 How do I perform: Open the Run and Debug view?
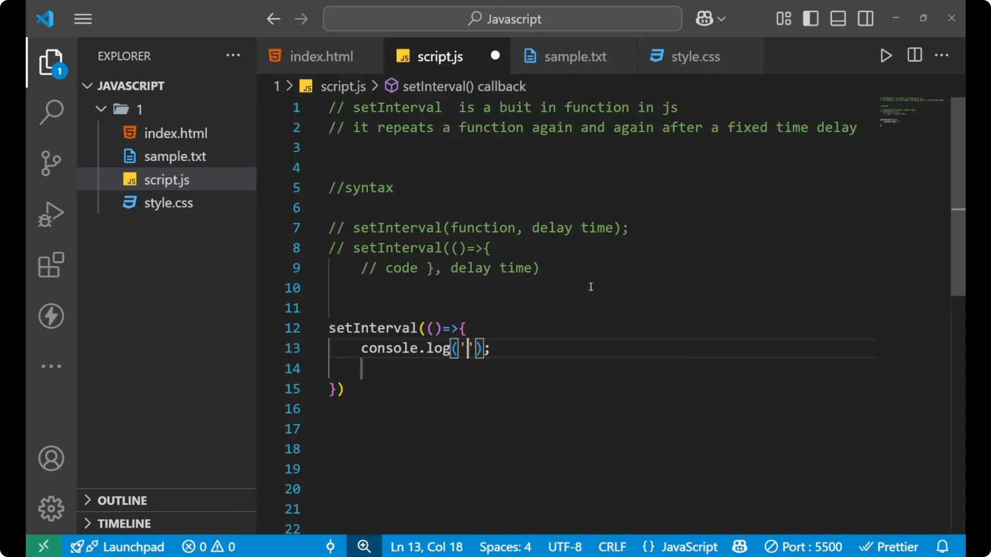click(x=51, y=214)
